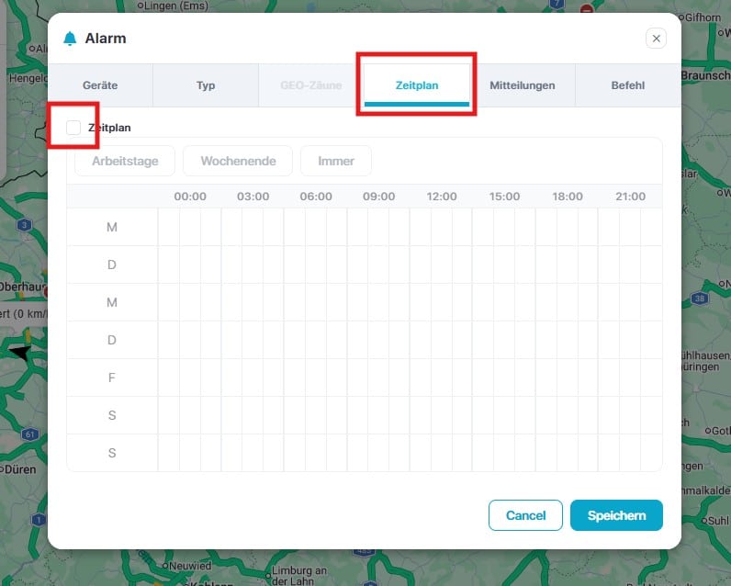Select the GEO-Zäune tab
Image resolution: width=731 pixels, height=586 pixels.
click(311, 85)
